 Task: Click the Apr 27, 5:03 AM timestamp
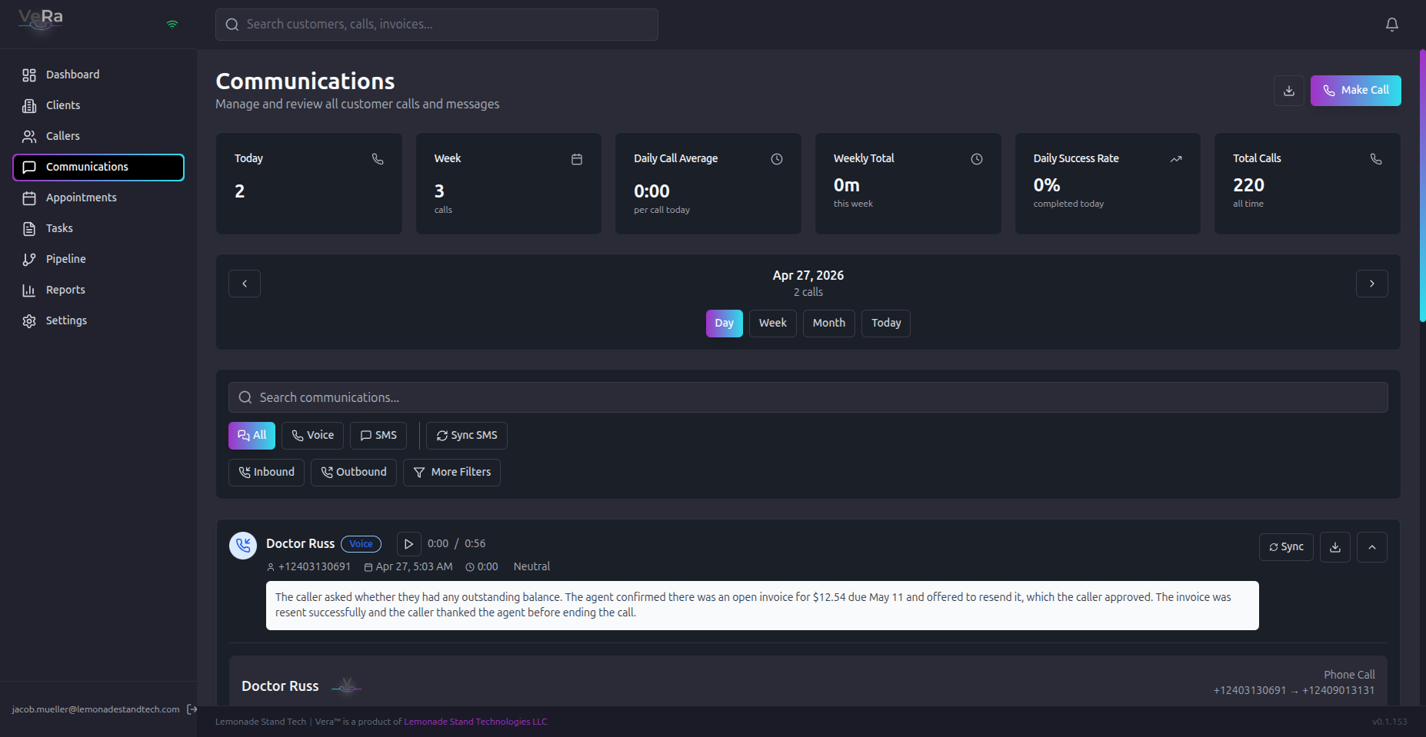(414, 566)
